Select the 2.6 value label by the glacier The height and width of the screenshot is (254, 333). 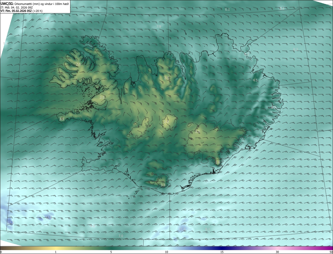click(218, 162)
